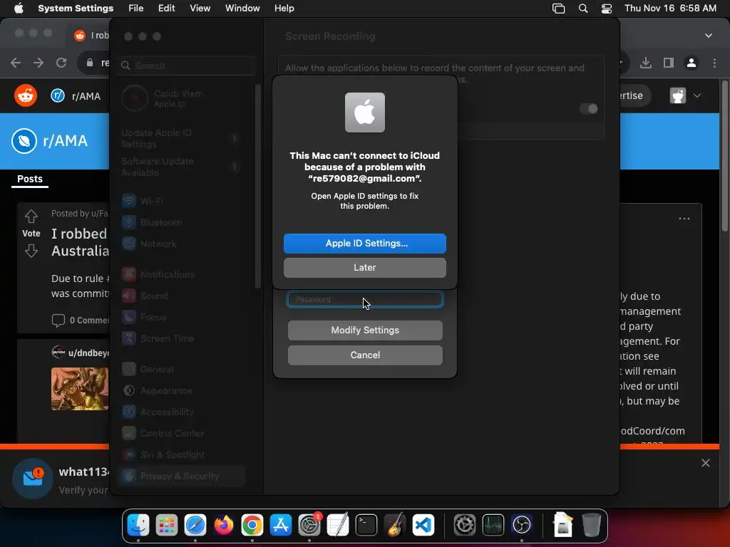Image resolution: width=730 pixels, height=547 pixels.
Task: Dismiss iCloud dialog with Later
Action: click(364, 268)
